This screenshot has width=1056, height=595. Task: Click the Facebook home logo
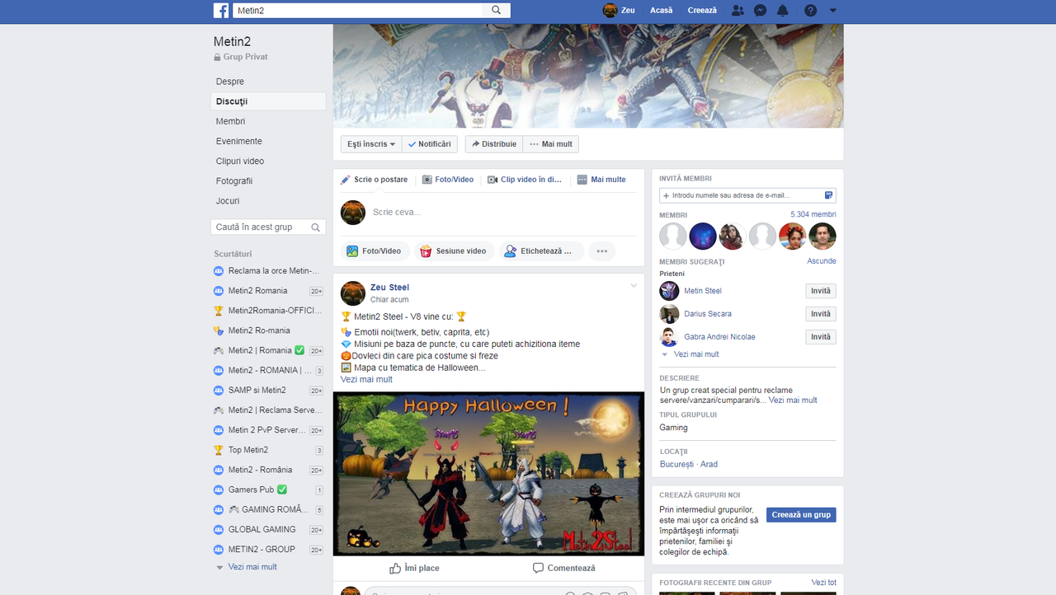[220, 10]
